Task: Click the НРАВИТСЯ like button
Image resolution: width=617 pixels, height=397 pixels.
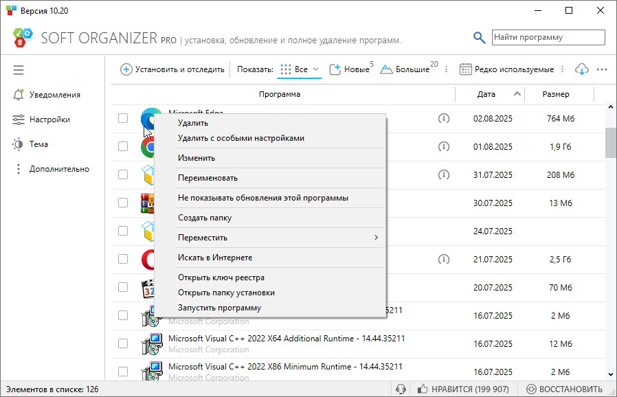Action: coord(463,389)
